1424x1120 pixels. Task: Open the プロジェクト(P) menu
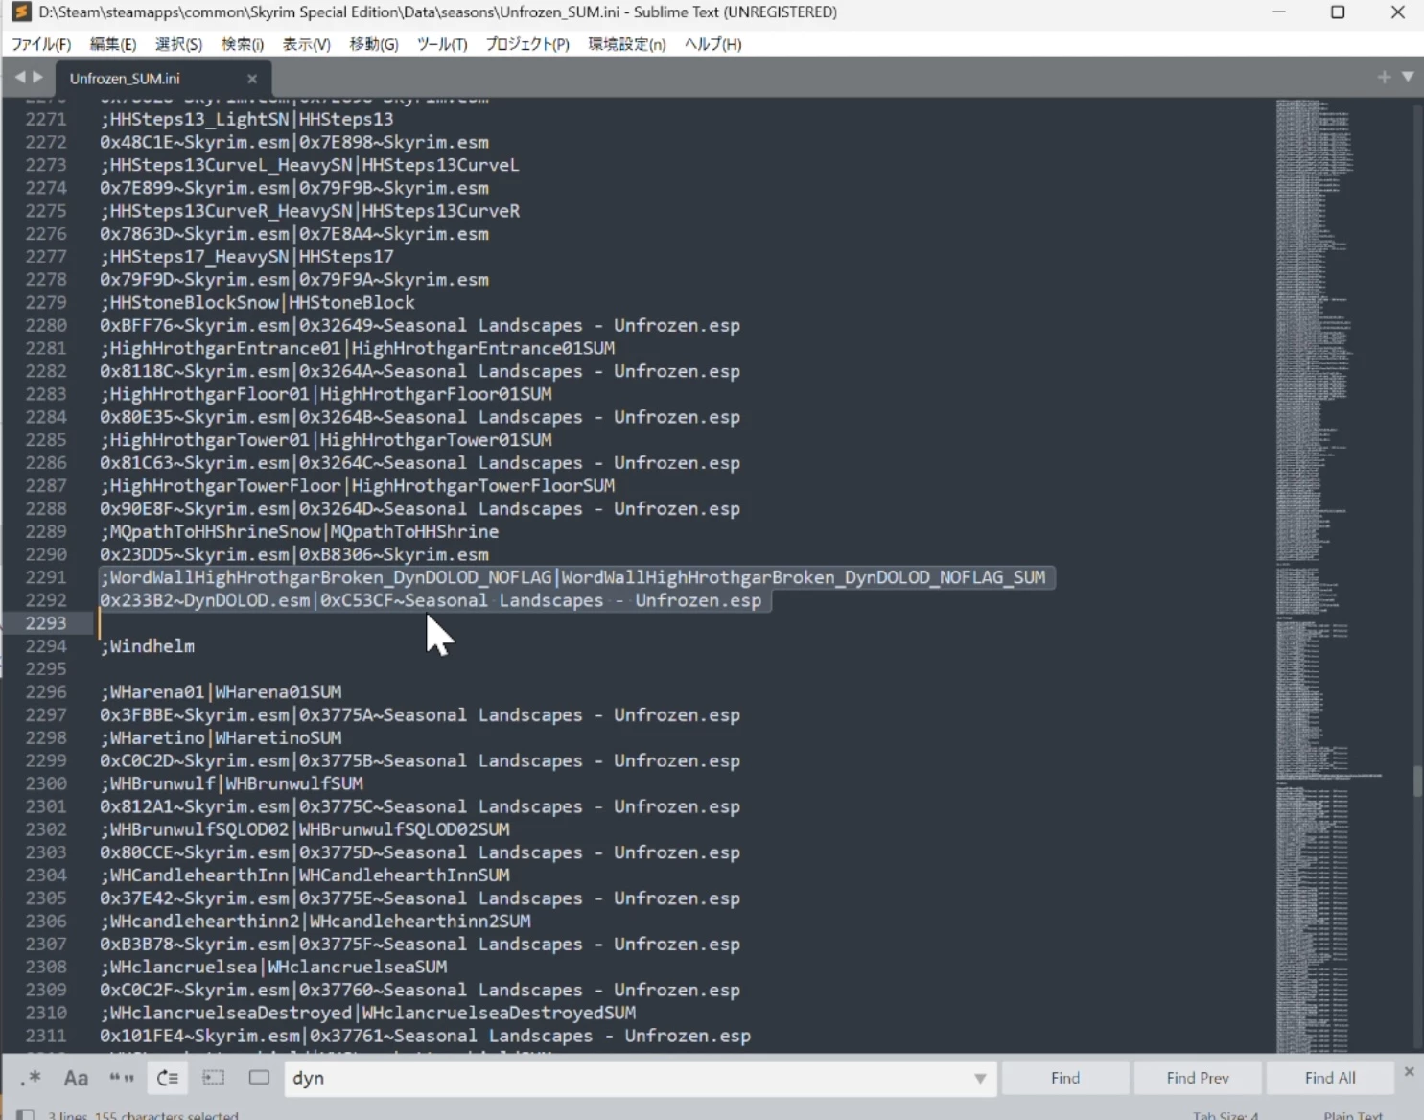point(527,44)
